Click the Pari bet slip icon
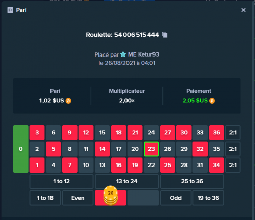Viewport: 255px width, 220px height. tap(10, 10)
